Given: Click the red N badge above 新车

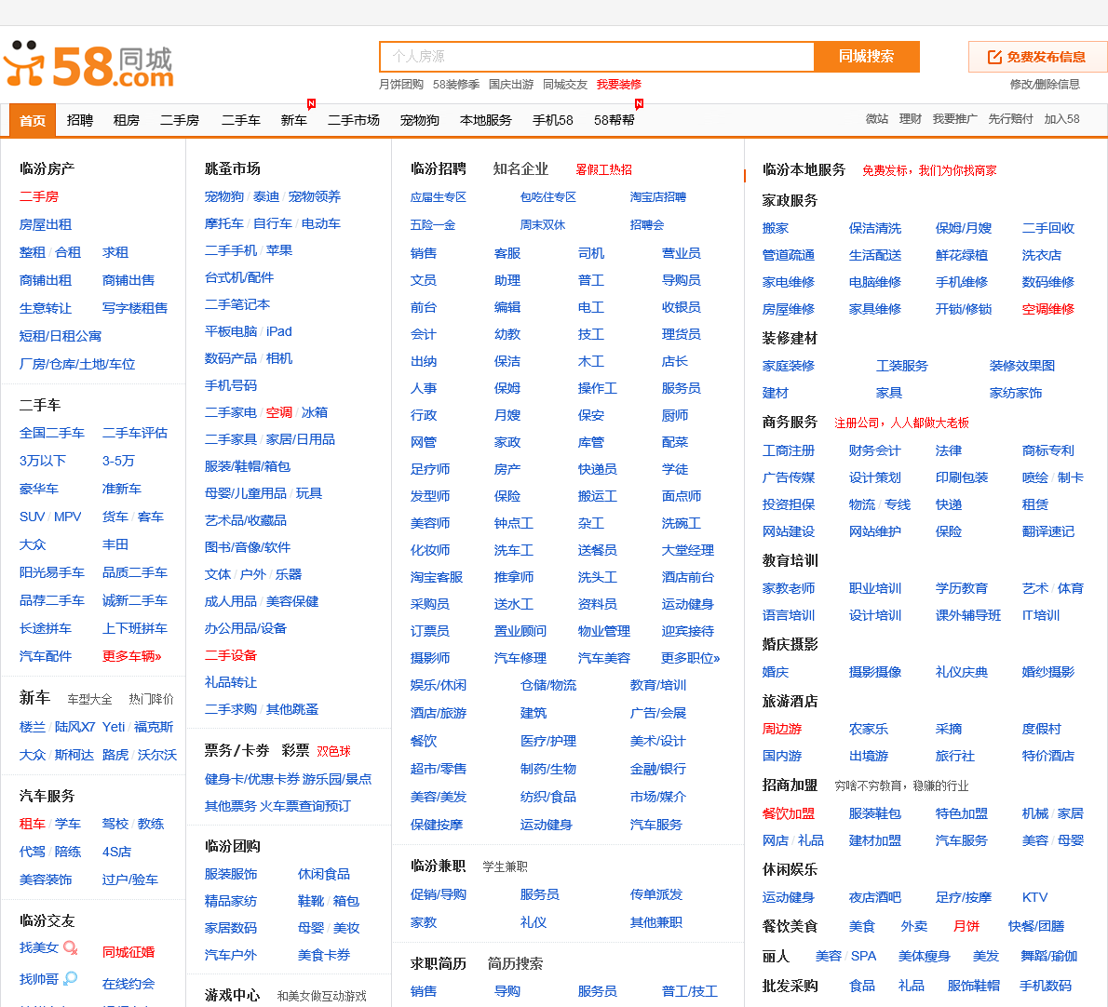Looking at the screenshot, I should tap(312, 104).
